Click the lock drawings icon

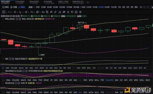(68, 12)
